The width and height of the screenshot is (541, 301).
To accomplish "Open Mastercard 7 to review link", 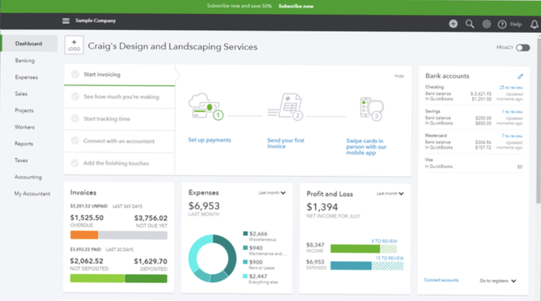I will click(x=512, y=136).
